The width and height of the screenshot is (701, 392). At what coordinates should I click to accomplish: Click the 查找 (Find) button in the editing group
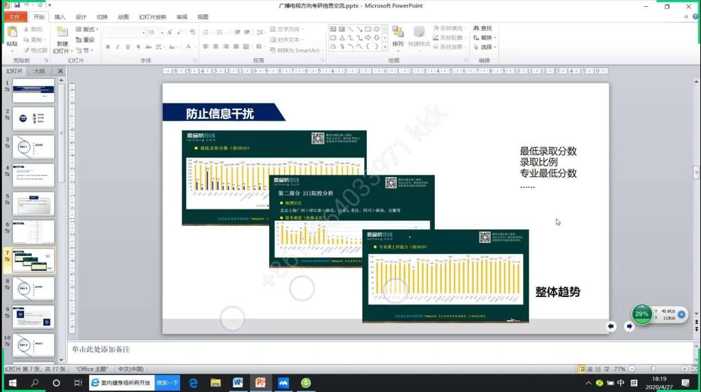click(482, 29)
